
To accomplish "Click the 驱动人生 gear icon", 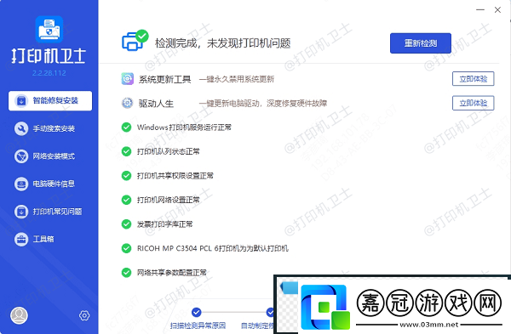I will click(128, 103).
